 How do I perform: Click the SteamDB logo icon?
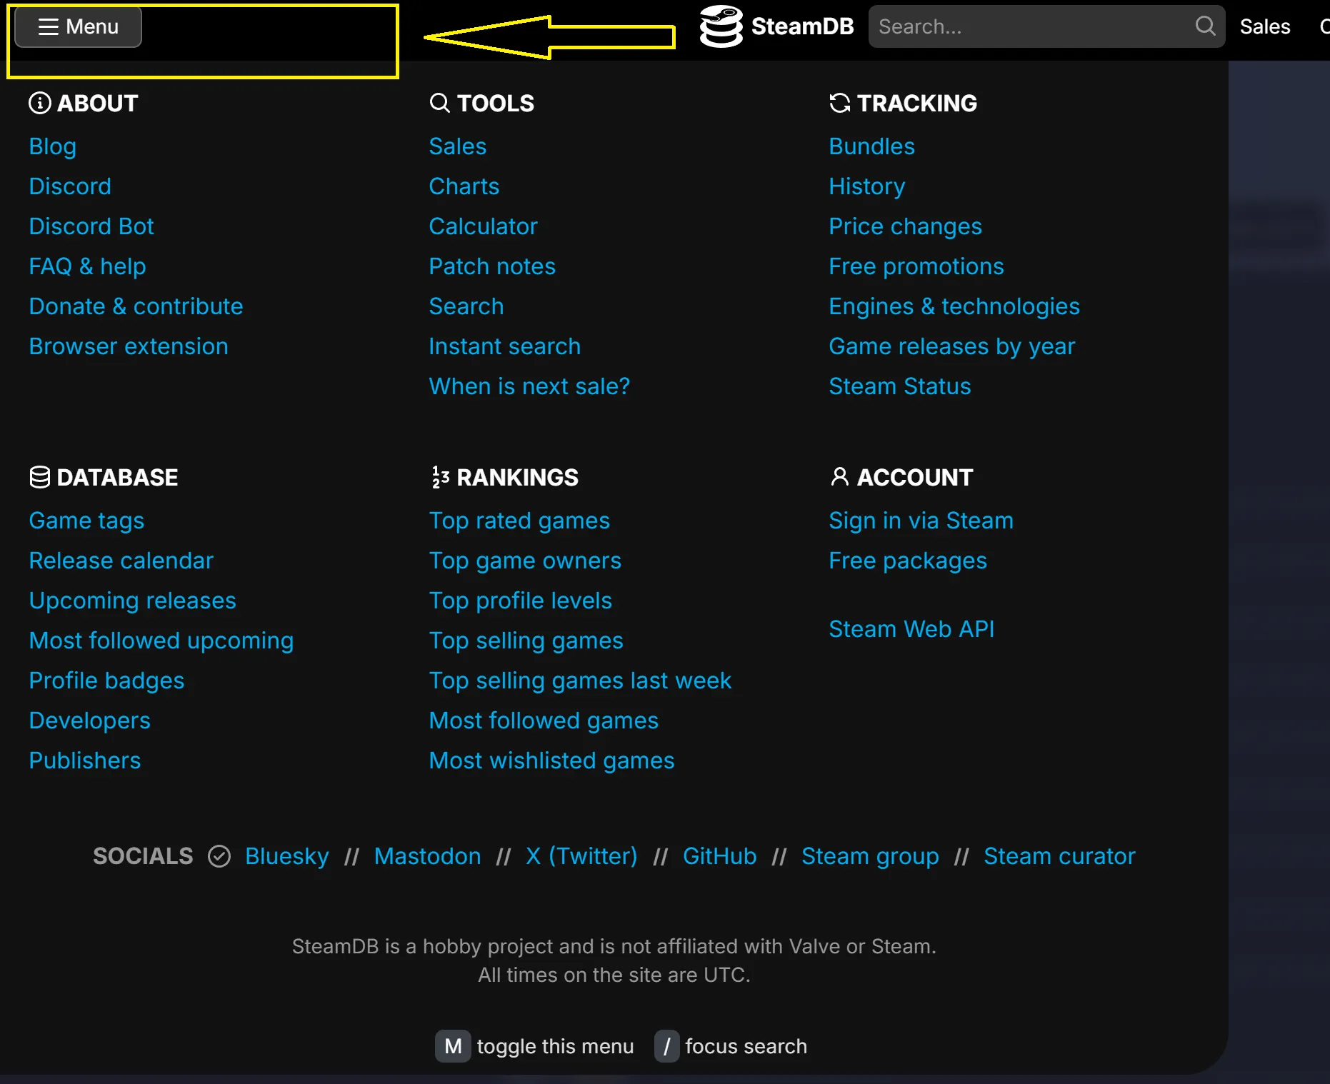pos(721,26)
